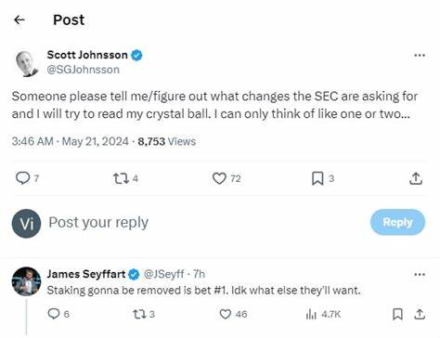Open Scott Johnsson's profile picture
The image size is (440, 338).
click(x=26, y=63)
